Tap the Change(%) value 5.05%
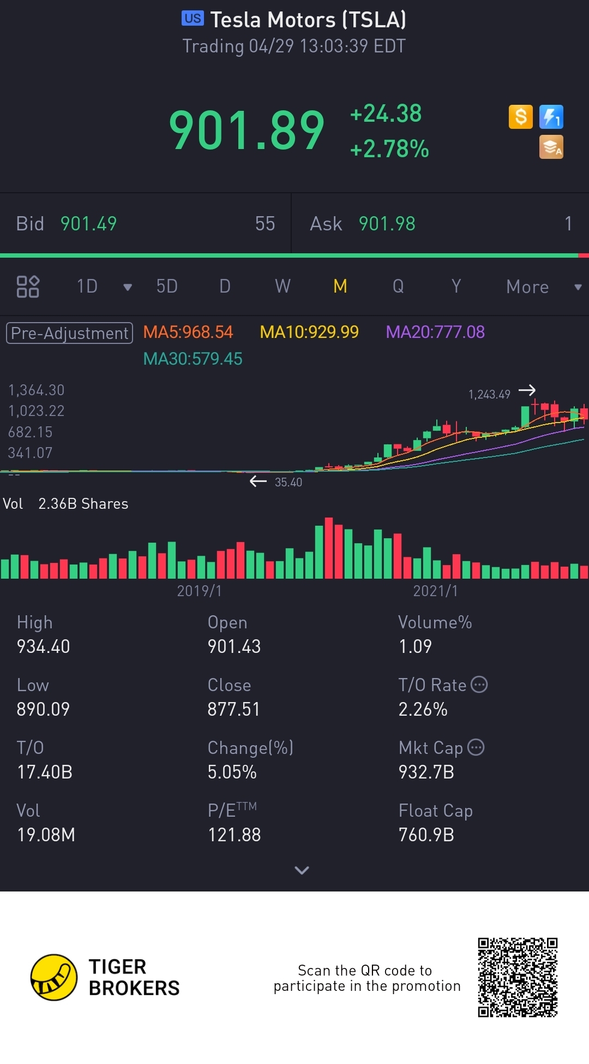The height and width of the screenshot is (1064, 589). [x=232, y=772]
